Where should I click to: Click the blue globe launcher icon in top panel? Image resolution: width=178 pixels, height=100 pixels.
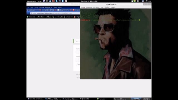(50, 1)
